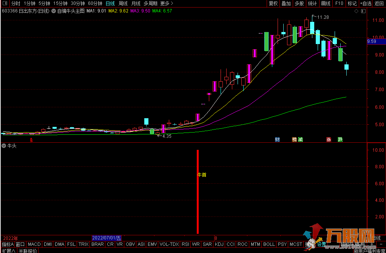Click the panel layout icon beside diamond
Image resolution: width=386 pixels, height=253 pixels.
[x=362, y=11]
